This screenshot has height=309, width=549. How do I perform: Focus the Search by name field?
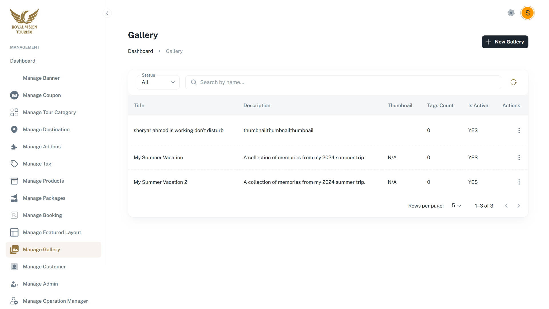coord(343,82)
